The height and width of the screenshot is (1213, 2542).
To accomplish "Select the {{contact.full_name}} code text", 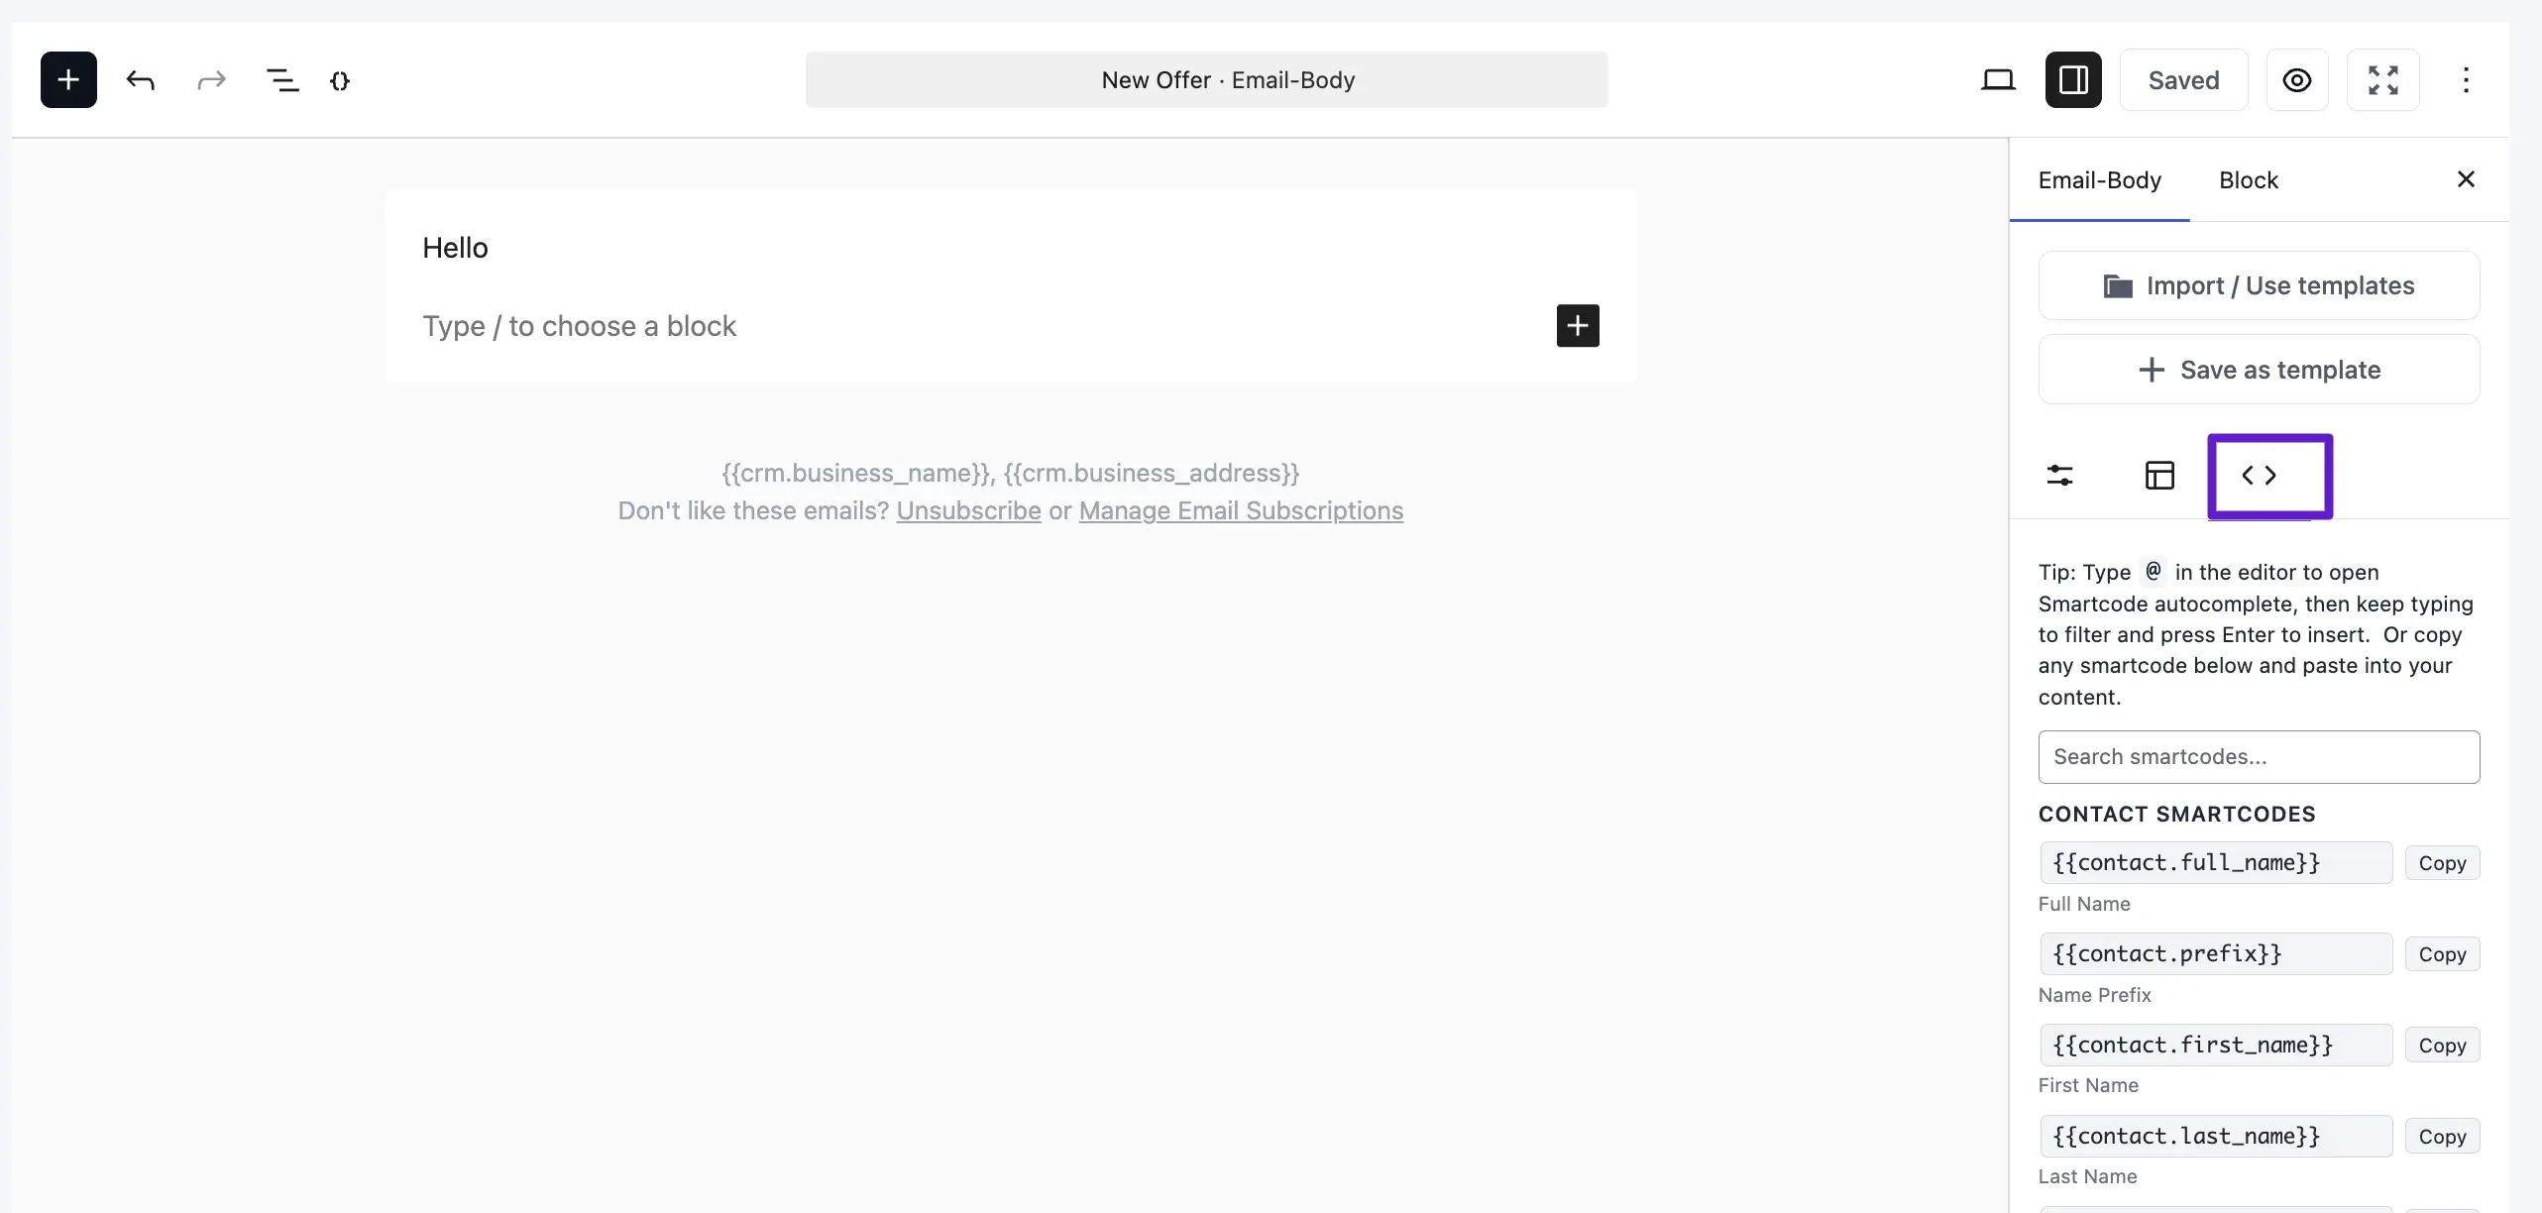I will tap(2216, 863).
